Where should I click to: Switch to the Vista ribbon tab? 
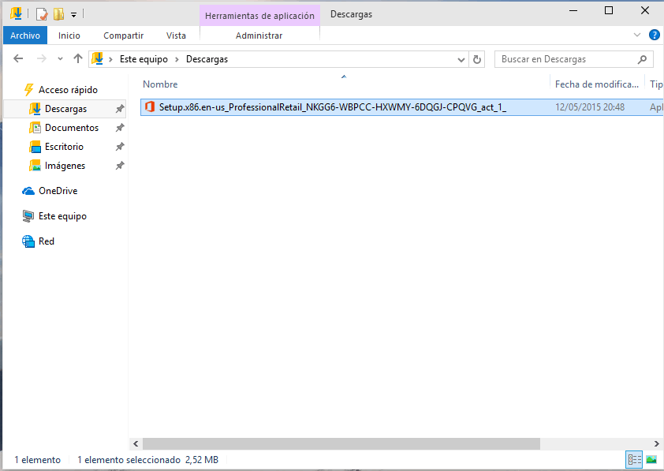[176, 36]
